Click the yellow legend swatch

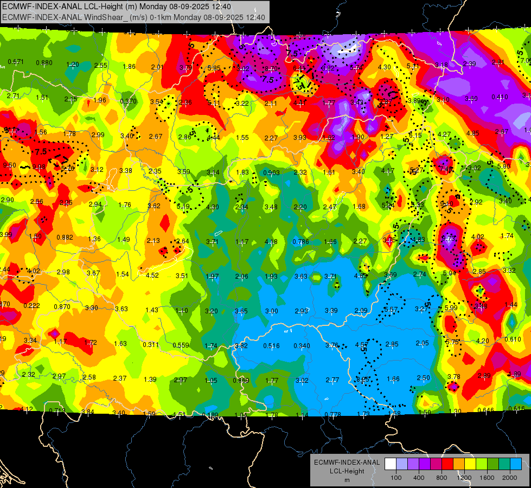(470, 464)
